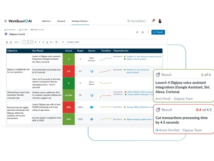Click the Digipay Launch breadcrumb
The width and height of the screenshot is (214, 161).
38,30
